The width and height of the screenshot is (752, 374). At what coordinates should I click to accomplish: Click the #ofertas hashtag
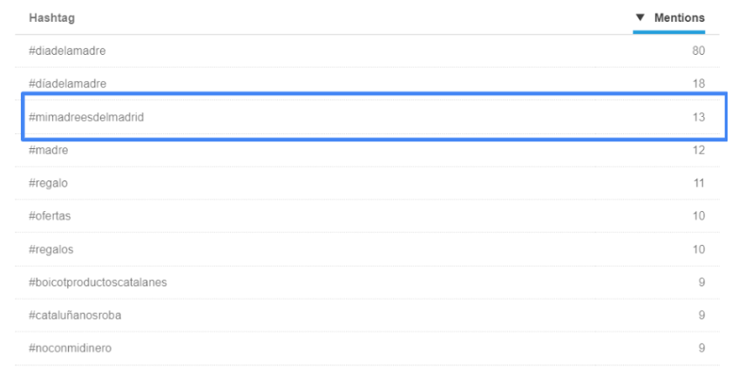click(50, 216)
